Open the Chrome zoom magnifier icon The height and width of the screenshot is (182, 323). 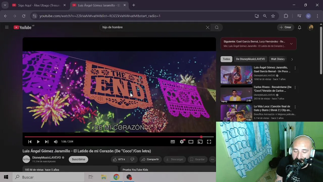[265, 16]
